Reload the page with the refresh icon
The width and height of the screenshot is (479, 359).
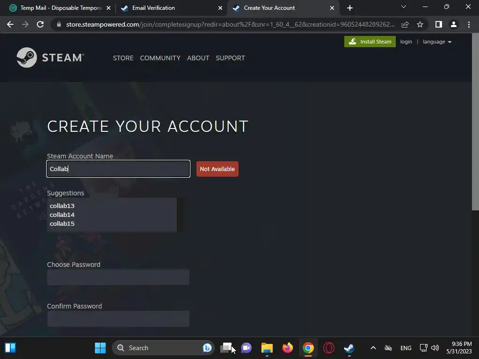coord(40,24)
